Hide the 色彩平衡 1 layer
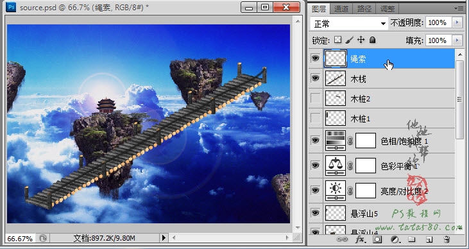469x249 pixels. pos(315,166)
